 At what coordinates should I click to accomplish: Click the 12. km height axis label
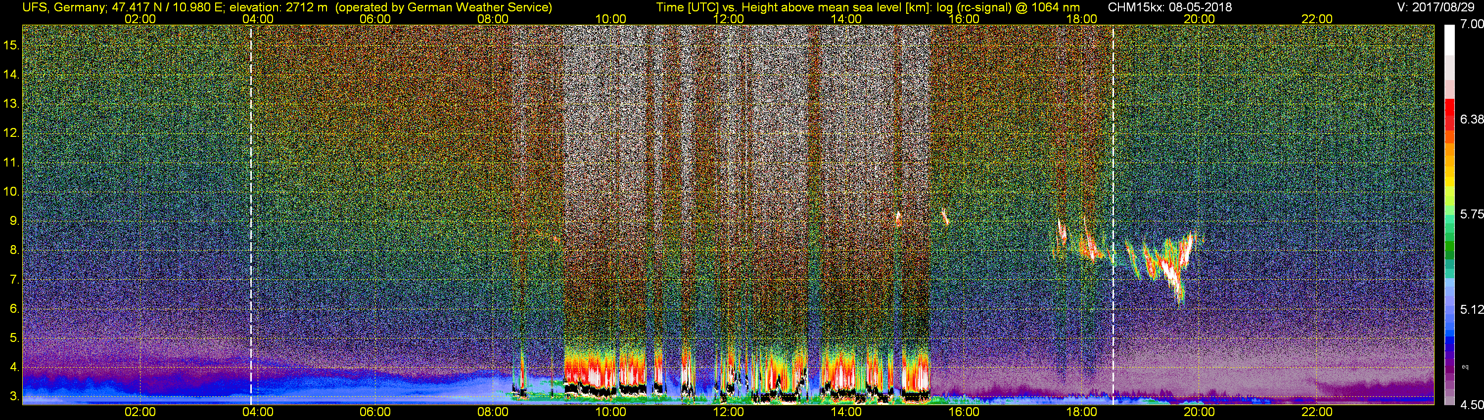coord(11,133)
